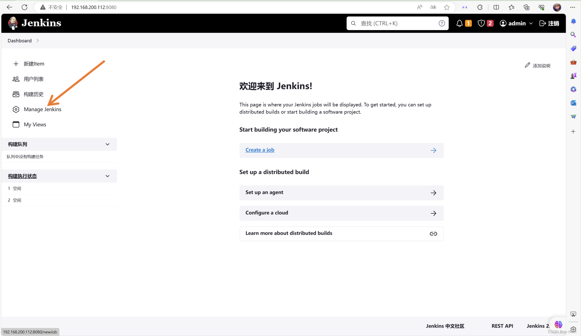The height and width of the screenshot is (336, 581).
Task: Click browser favorites star icon
Action: 447,7
